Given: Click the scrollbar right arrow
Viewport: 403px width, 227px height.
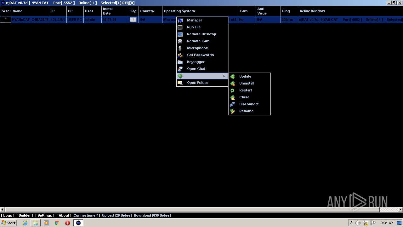Looking at the screenshot, I should pos(400,210).
